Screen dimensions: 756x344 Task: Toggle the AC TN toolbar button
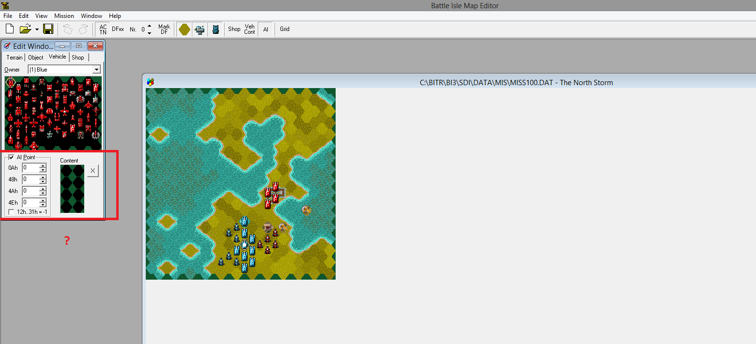pyautogui.click(x=103, y=29)
